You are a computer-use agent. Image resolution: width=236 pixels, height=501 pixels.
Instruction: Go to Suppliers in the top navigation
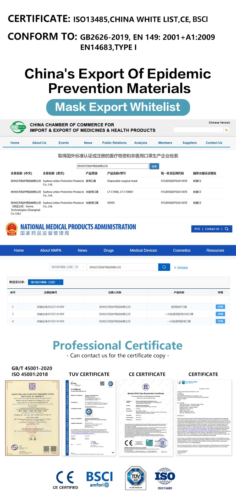(189, 143)
